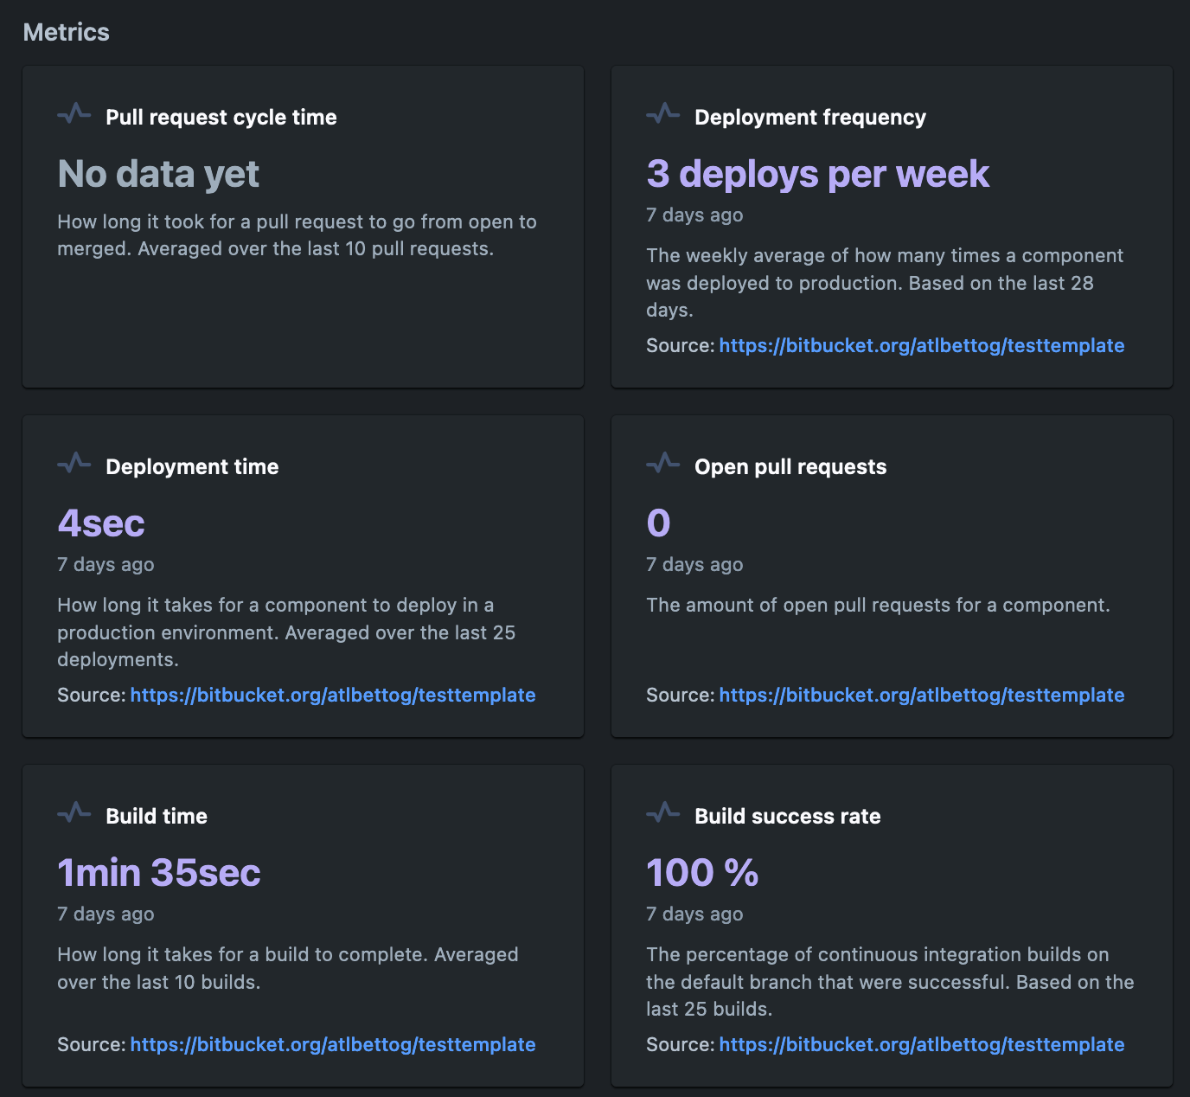Follow the Build success rate source link
Image resolution: width=1190 pixels, height=1097 pixels.
pyautogui.click(x=921, y=1045)
